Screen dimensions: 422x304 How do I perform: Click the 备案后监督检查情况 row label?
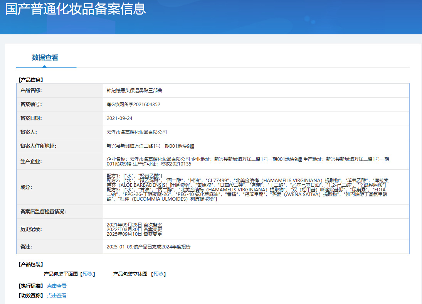click(x=43, y=211)
